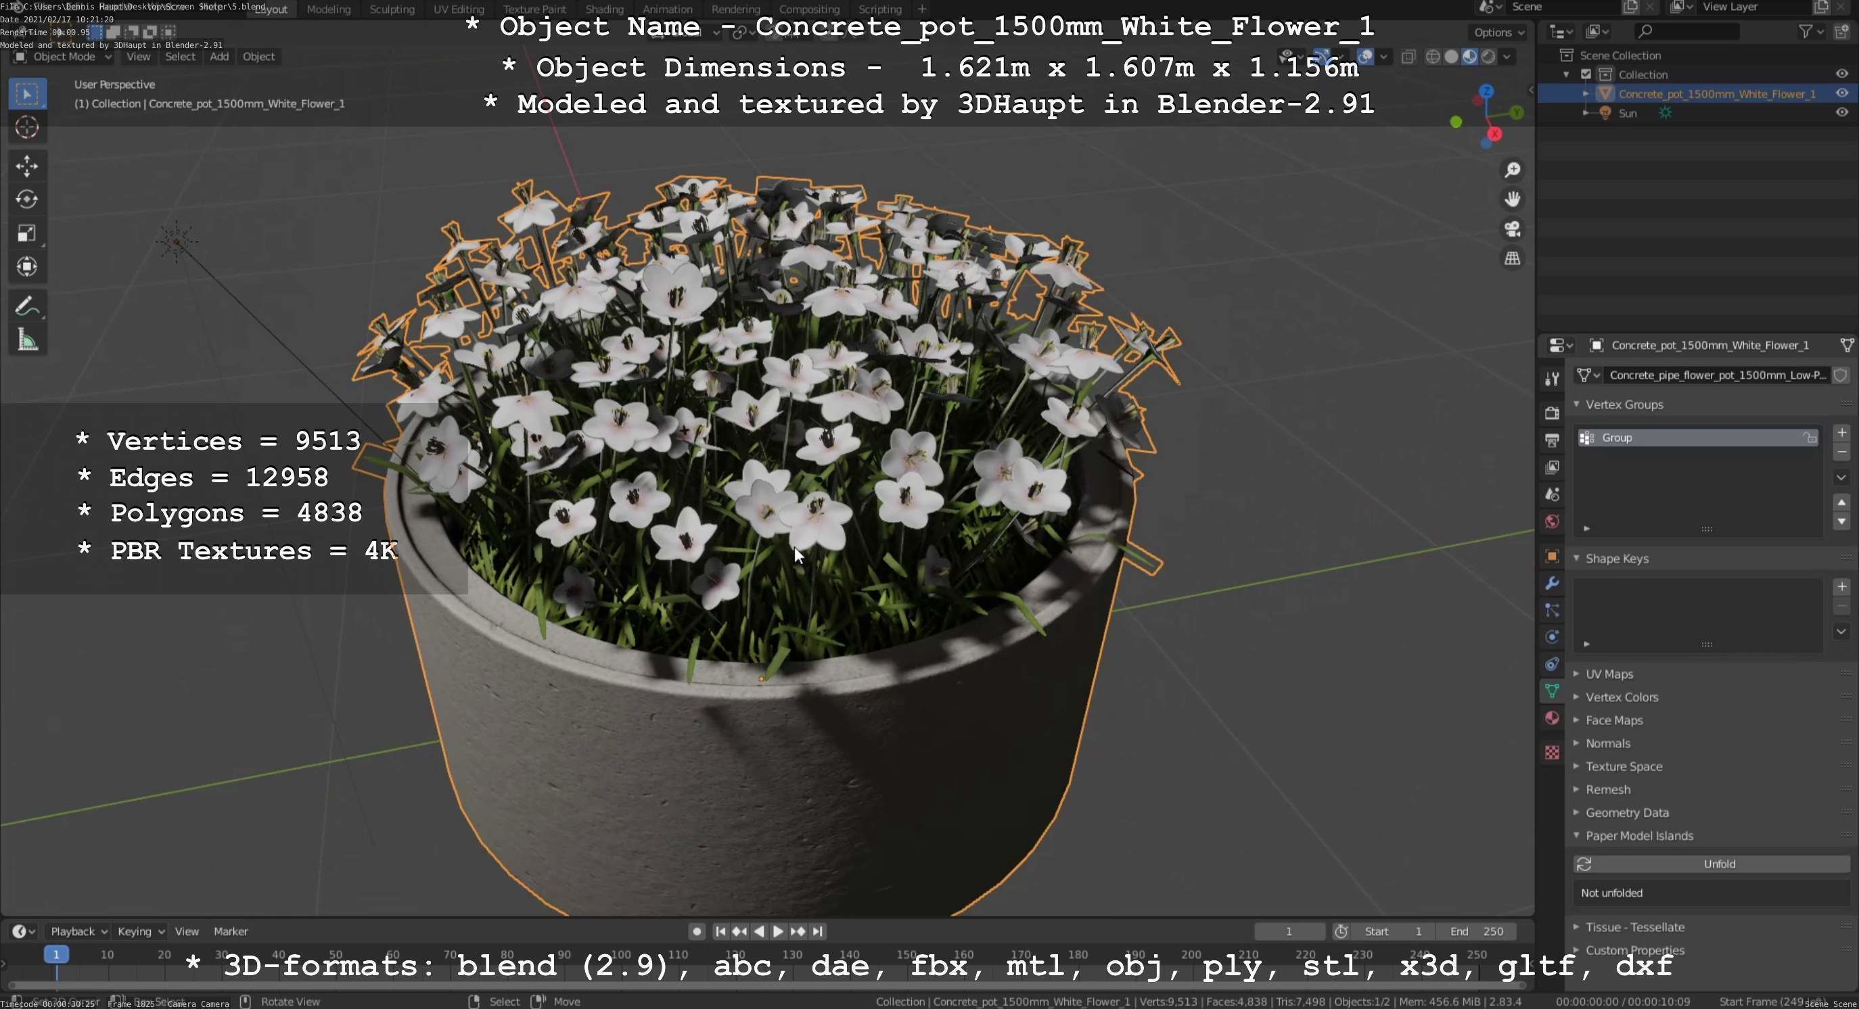Open viewport shading options arrow

[x=1507, y=57]
